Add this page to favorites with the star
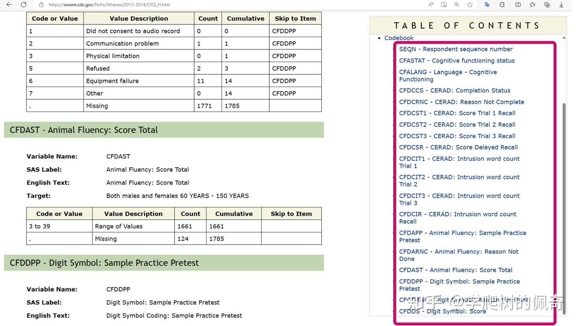Image resolution: width=579 pixels, height=326 pixels. [470, 5]
